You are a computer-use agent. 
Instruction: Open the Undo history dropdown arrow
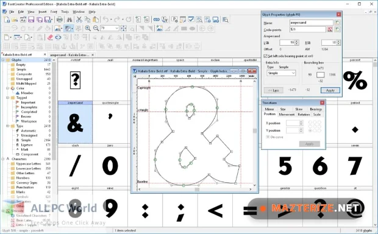tap(111, 19)
